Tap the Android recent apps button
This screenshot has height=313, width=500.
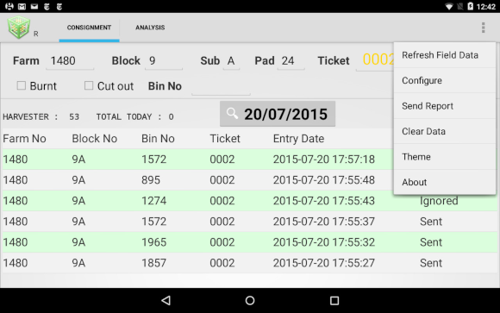tap(334, 301)
